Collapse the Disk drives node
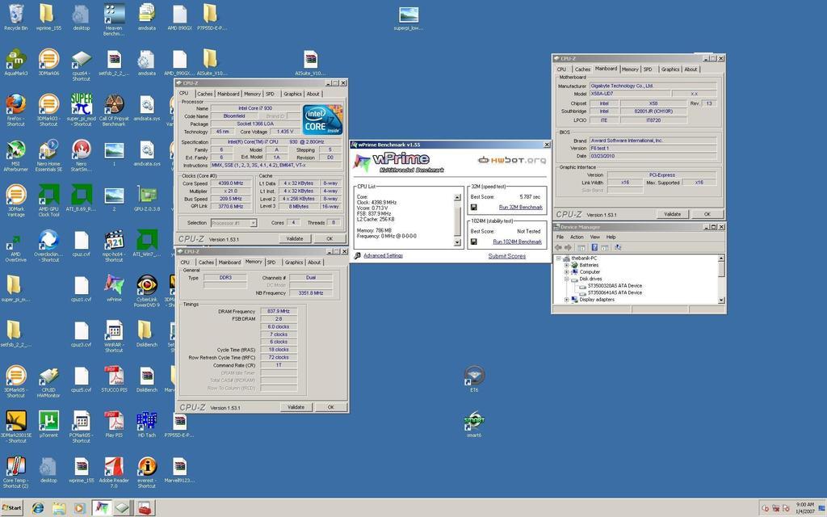Image resolution: width=827 pixels, height=517 pixels. [x=566, y=279]
